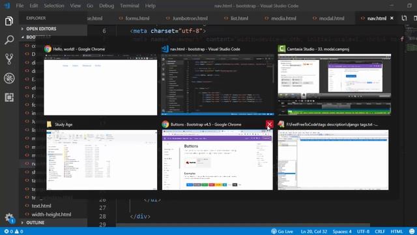
Task: Open the File menu
Action: click(x=20, y=6)
